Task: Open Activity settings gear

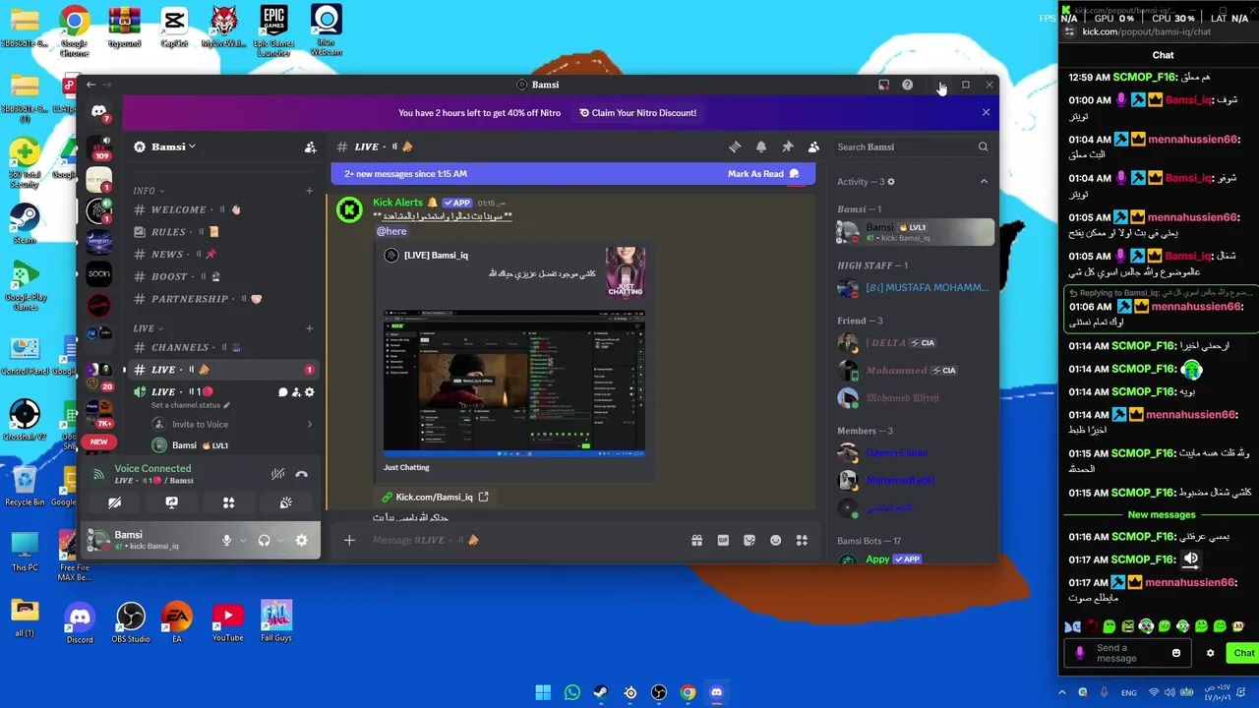Action: point(891,182)
